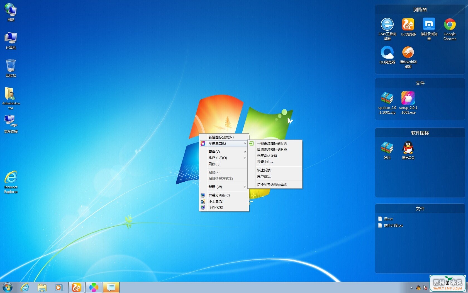Open Windows Explorer folder in taskbar
The height and width of the screenshot is (293, 468).
pyautogui.click(x=42, y=287)
